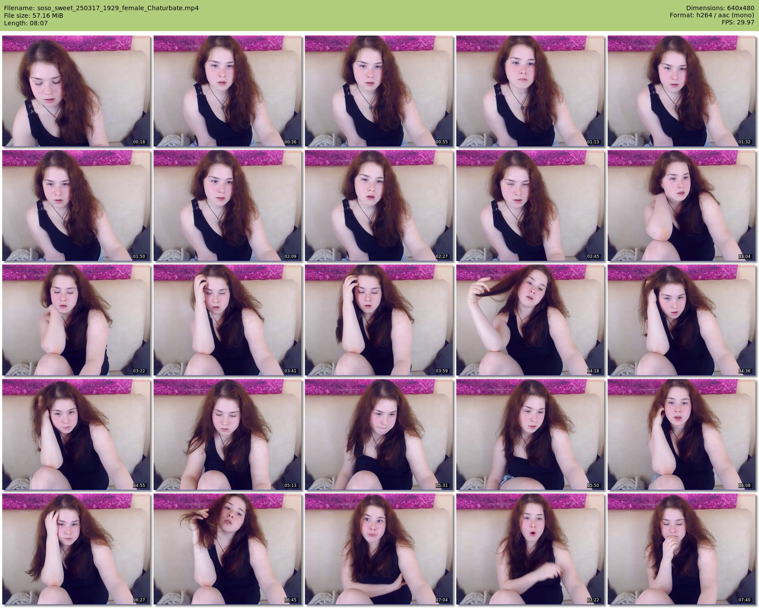Select the frame marked 06:45
This screenshot has height=608, width=759.
click(x=227, y=549)
